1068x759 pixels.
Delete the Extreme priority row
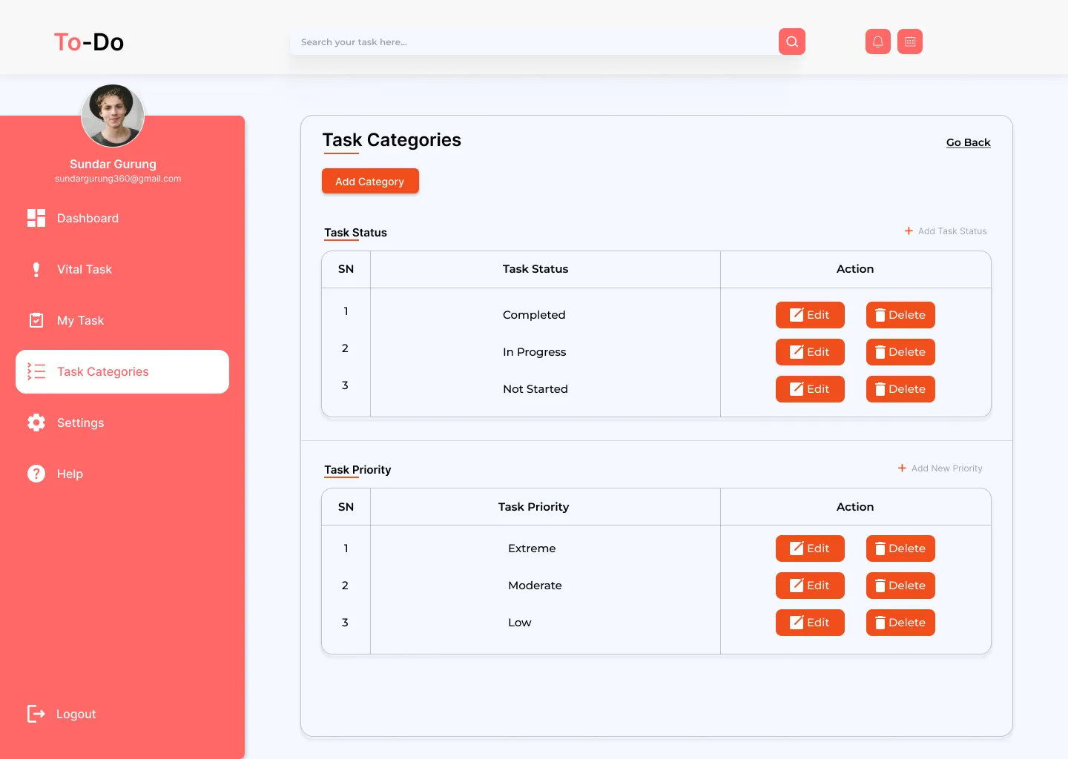(900, 548)
